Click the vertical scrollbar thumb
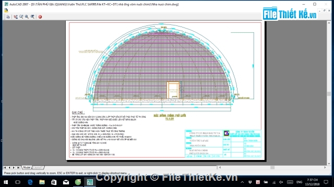Screen dimensions: 334x187 [x=329, y=94]
